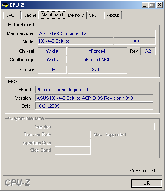
Task: Click the ASUSTeK Computer INC. manufacturer field
Action: pos(96,33)
